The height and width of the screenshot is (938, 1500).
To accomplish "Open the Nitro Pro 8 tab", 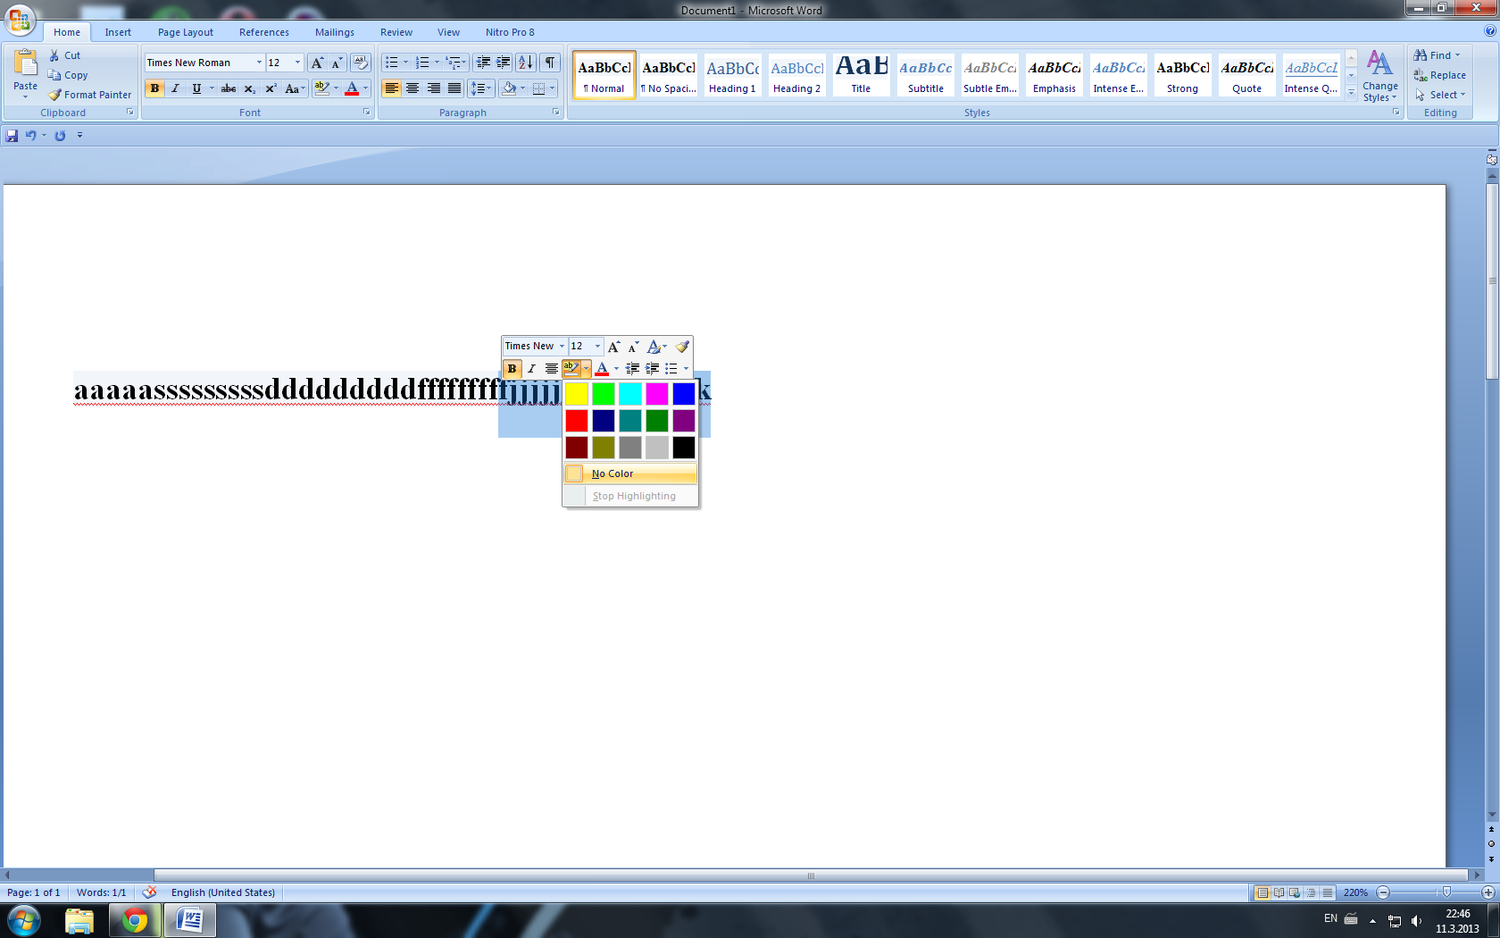I will (x=510, y=32).
